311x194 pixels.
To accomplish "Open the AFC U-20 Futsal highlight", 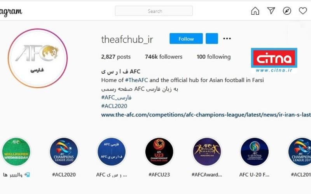I will click(255, 152).
